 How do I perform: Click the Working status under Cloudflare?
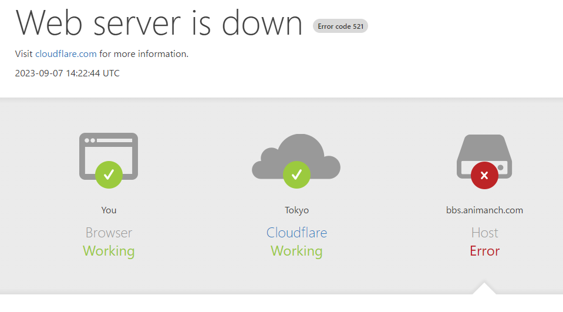point(296,251)
